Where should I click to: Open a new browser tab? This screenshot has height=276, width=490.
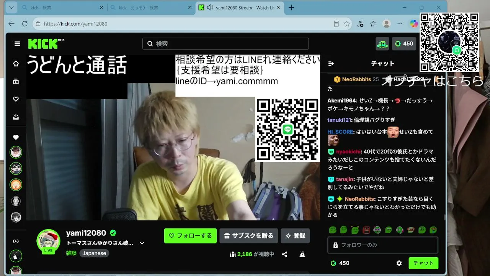click(292, 8)
